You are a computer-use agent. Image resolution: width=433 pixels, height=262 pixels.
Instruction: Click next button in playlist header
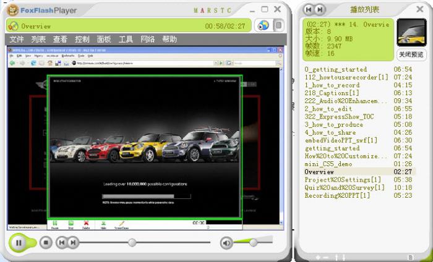tap(320, 10)
